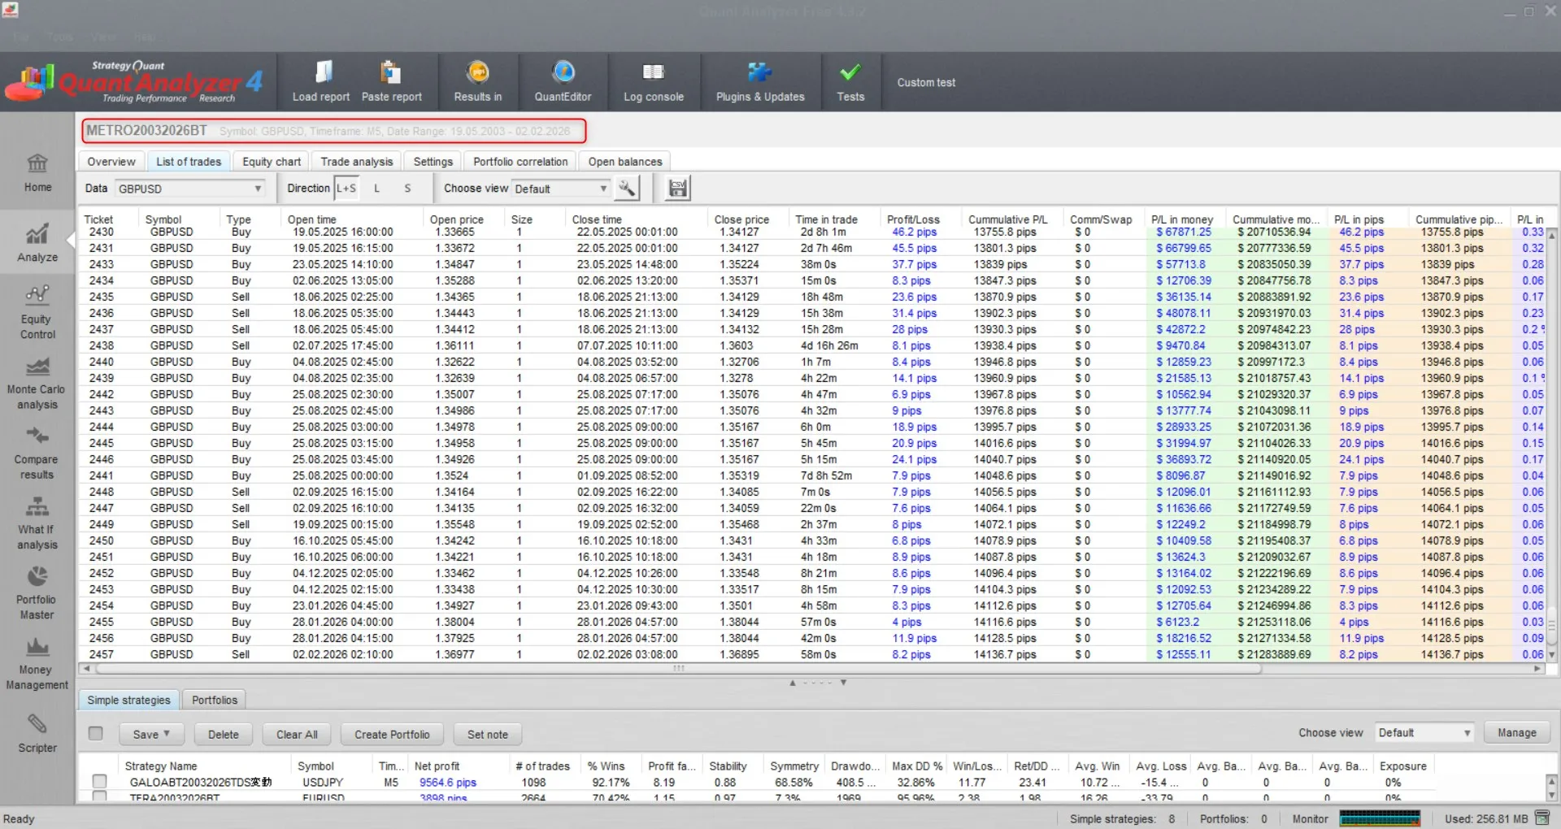Open Monte Carlo analysis in sidebar
1561x829 pixels.
(x=37, y=384)
